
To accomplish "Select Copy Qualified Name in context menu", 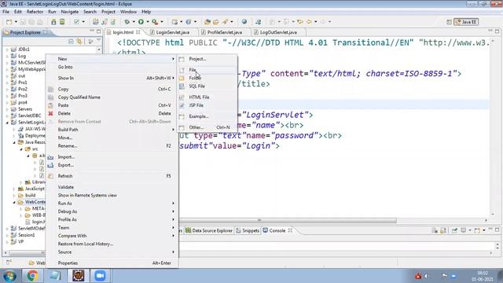I will (112, 97).
